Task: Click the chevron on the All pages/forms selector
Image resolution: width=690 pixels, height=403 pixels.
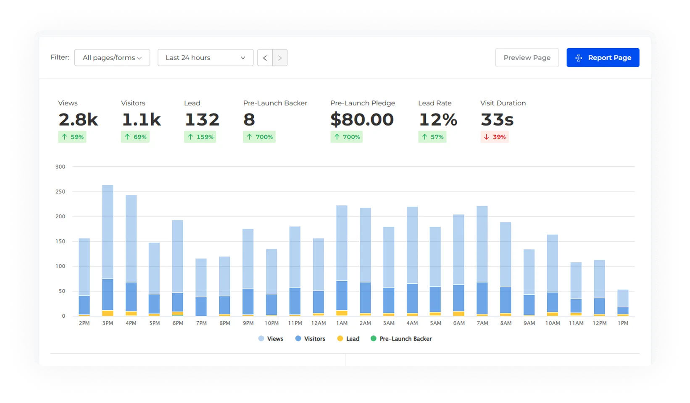Action: (x=140, y=58)
